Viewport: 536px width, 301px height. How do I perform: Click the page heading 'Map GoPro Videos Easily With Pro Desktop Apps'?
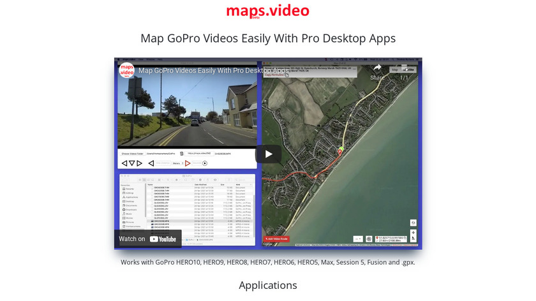coord(268,38)
